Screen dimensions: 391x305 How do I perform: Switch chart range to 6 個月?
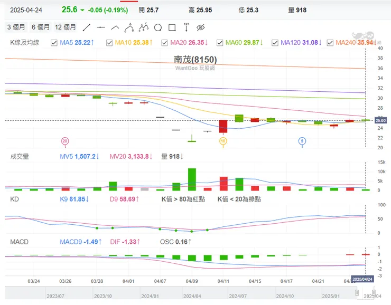40,27
